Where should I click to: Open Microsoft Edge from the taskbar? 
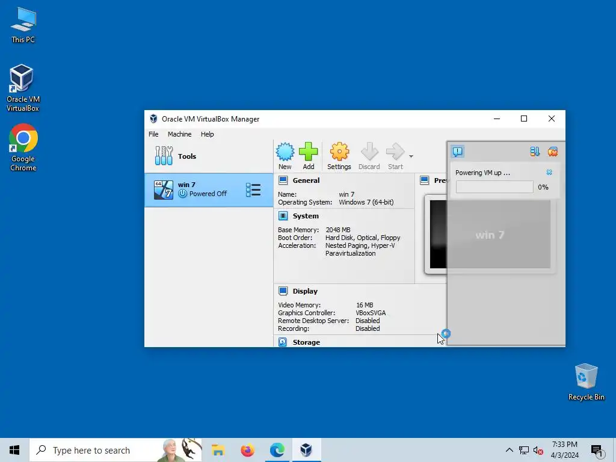click(x=277, y=450)
